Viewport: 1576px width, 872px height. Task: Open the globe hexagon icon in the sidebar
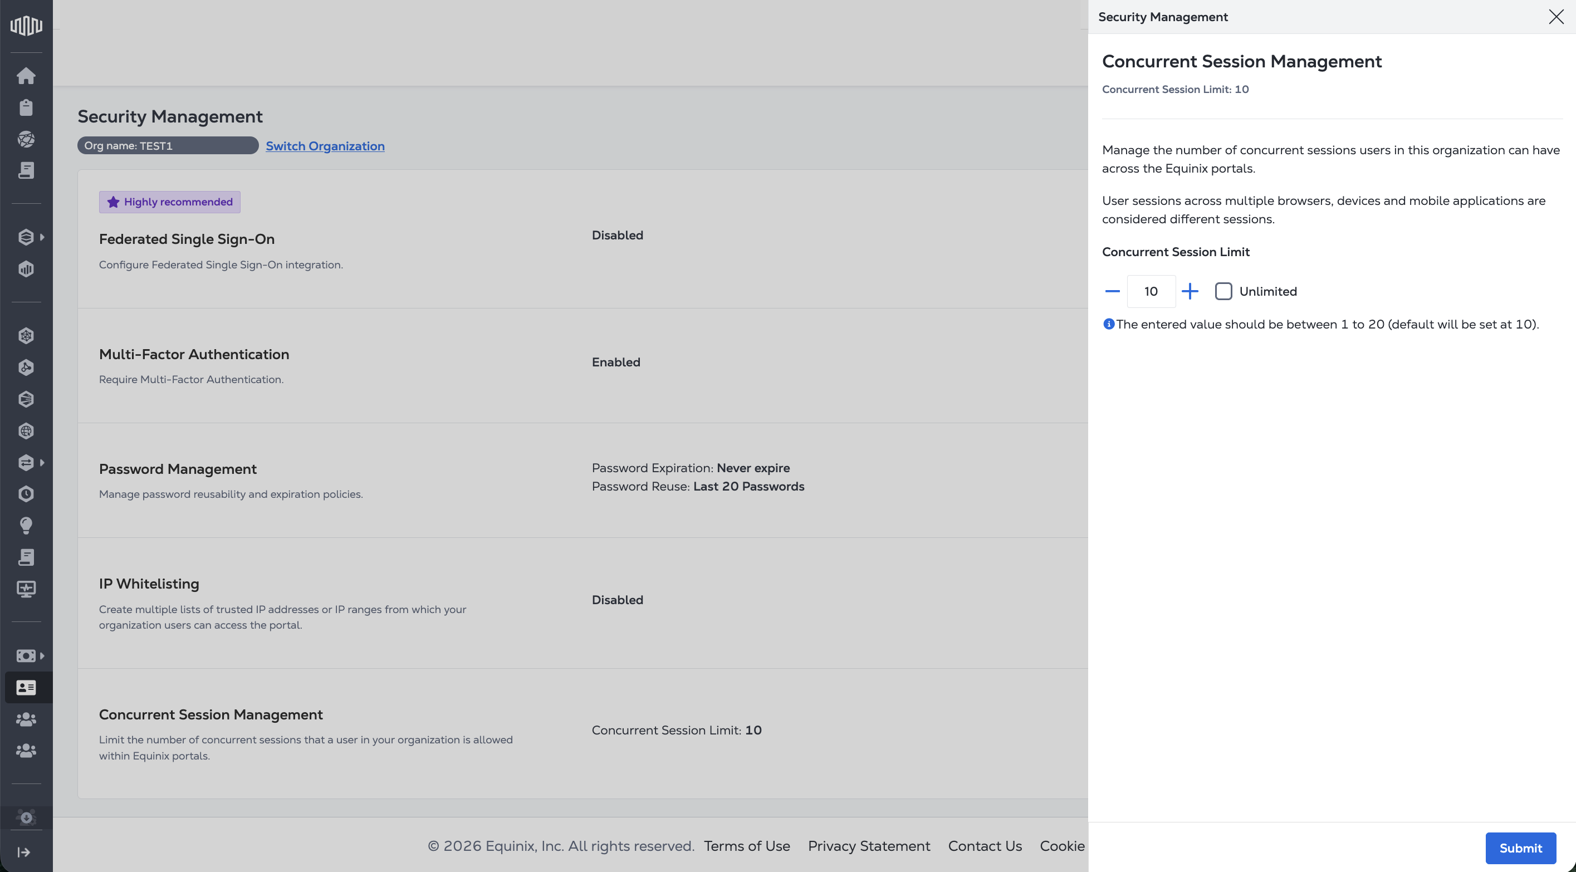point(26,431)
